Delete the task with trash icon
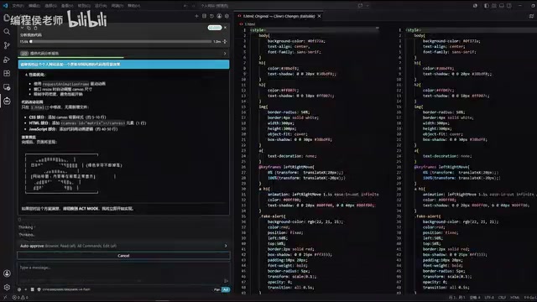The width and height of the screenshot is (537, 302). pos(35,28)
